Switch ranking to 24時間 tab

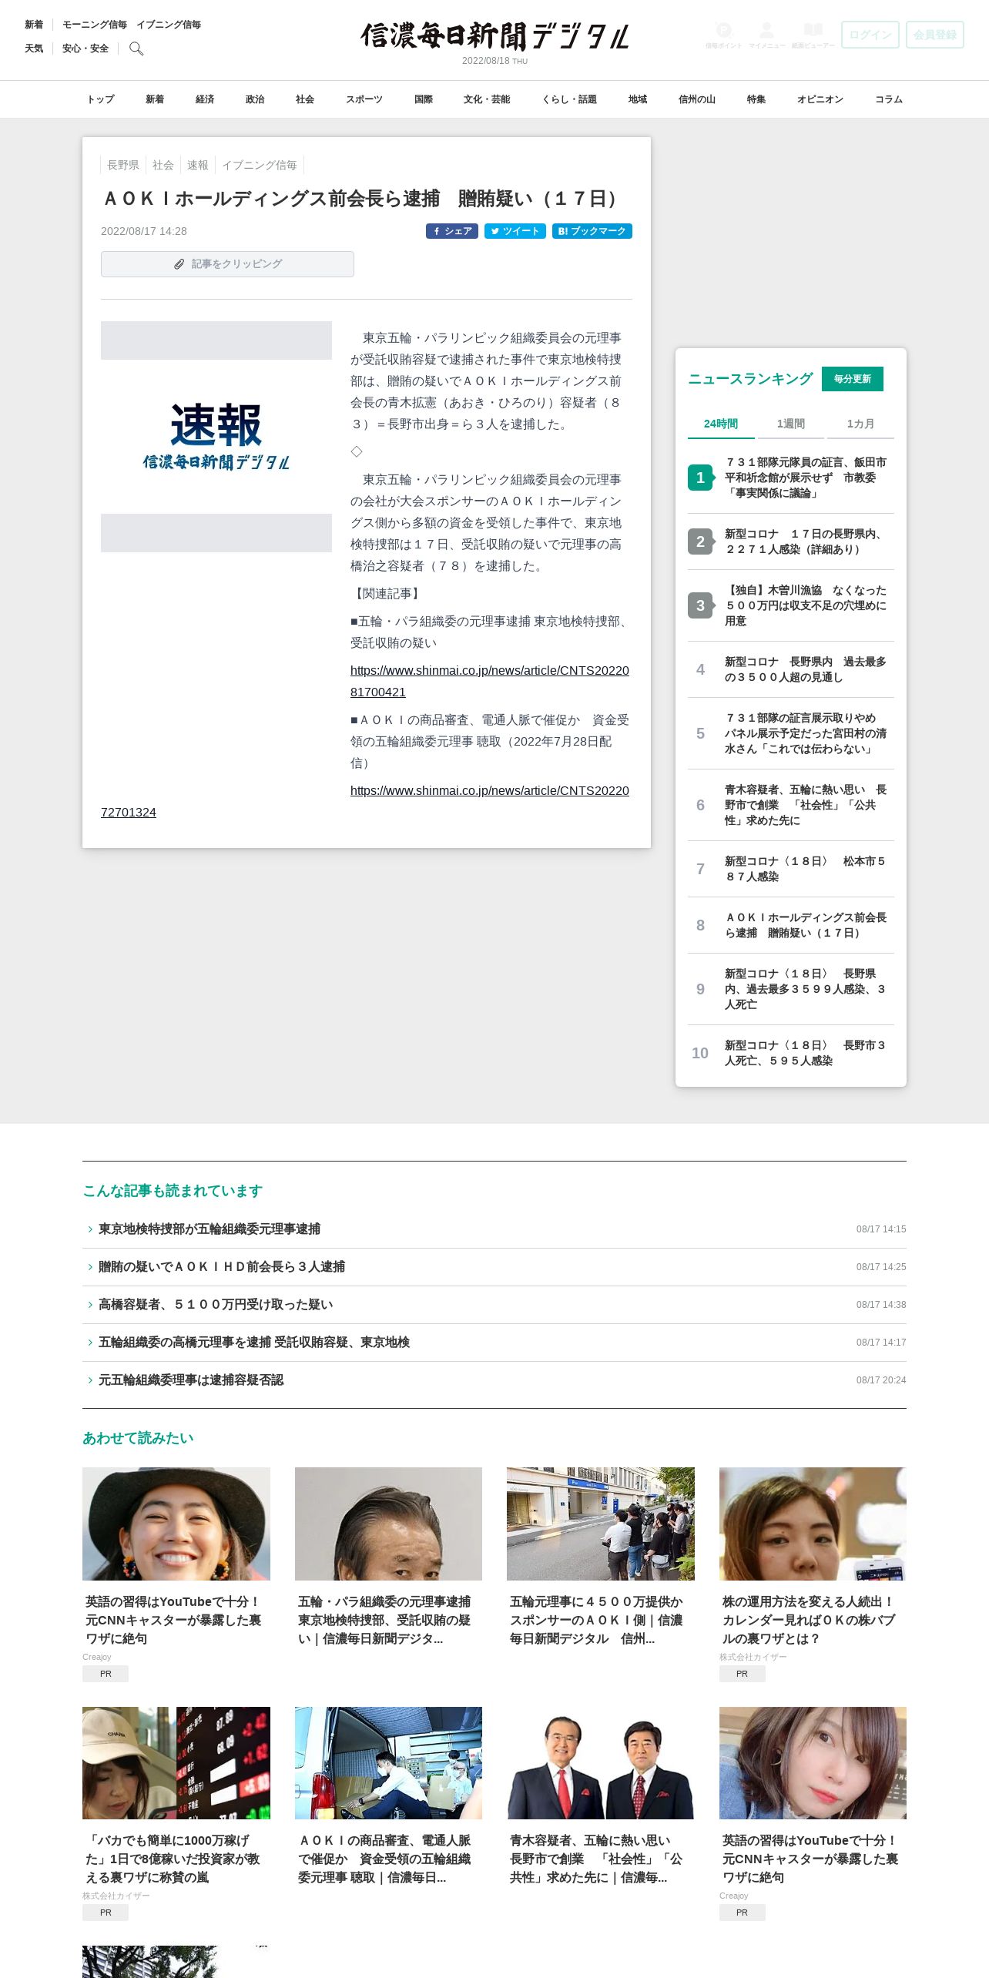(721, 424)
